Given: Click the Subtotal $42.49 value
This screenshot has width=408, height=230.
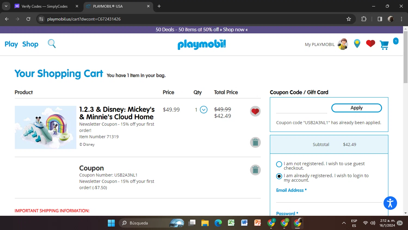Looking at the screenshot, I should coord(350,144).
